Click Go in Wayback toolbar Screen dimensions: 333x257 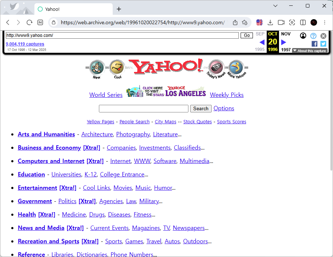(x=246, y=35)
